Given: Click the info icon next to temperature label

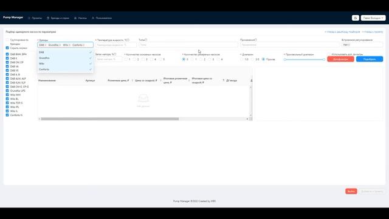Looking at the screenshot, I should click(128, 40).
